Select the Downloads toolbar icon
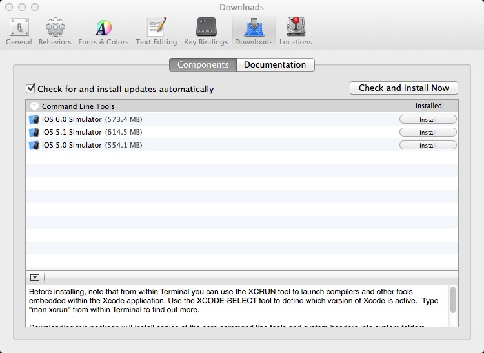The width and height of the screenshot is (484, 353). click(x=254, y=32)
